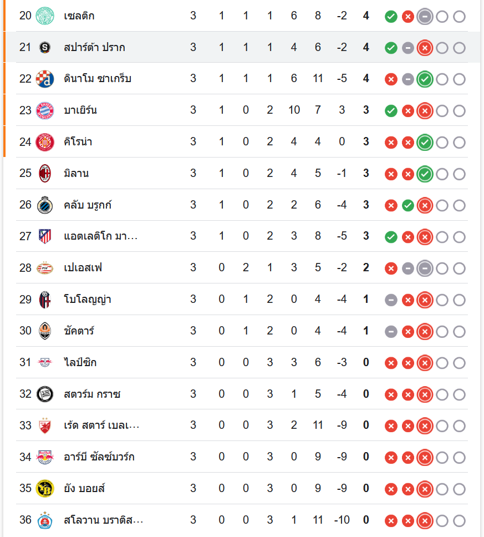Click Celtic's latest grey draw result icon
Viewport: 484px width, 537px height.
425,16
